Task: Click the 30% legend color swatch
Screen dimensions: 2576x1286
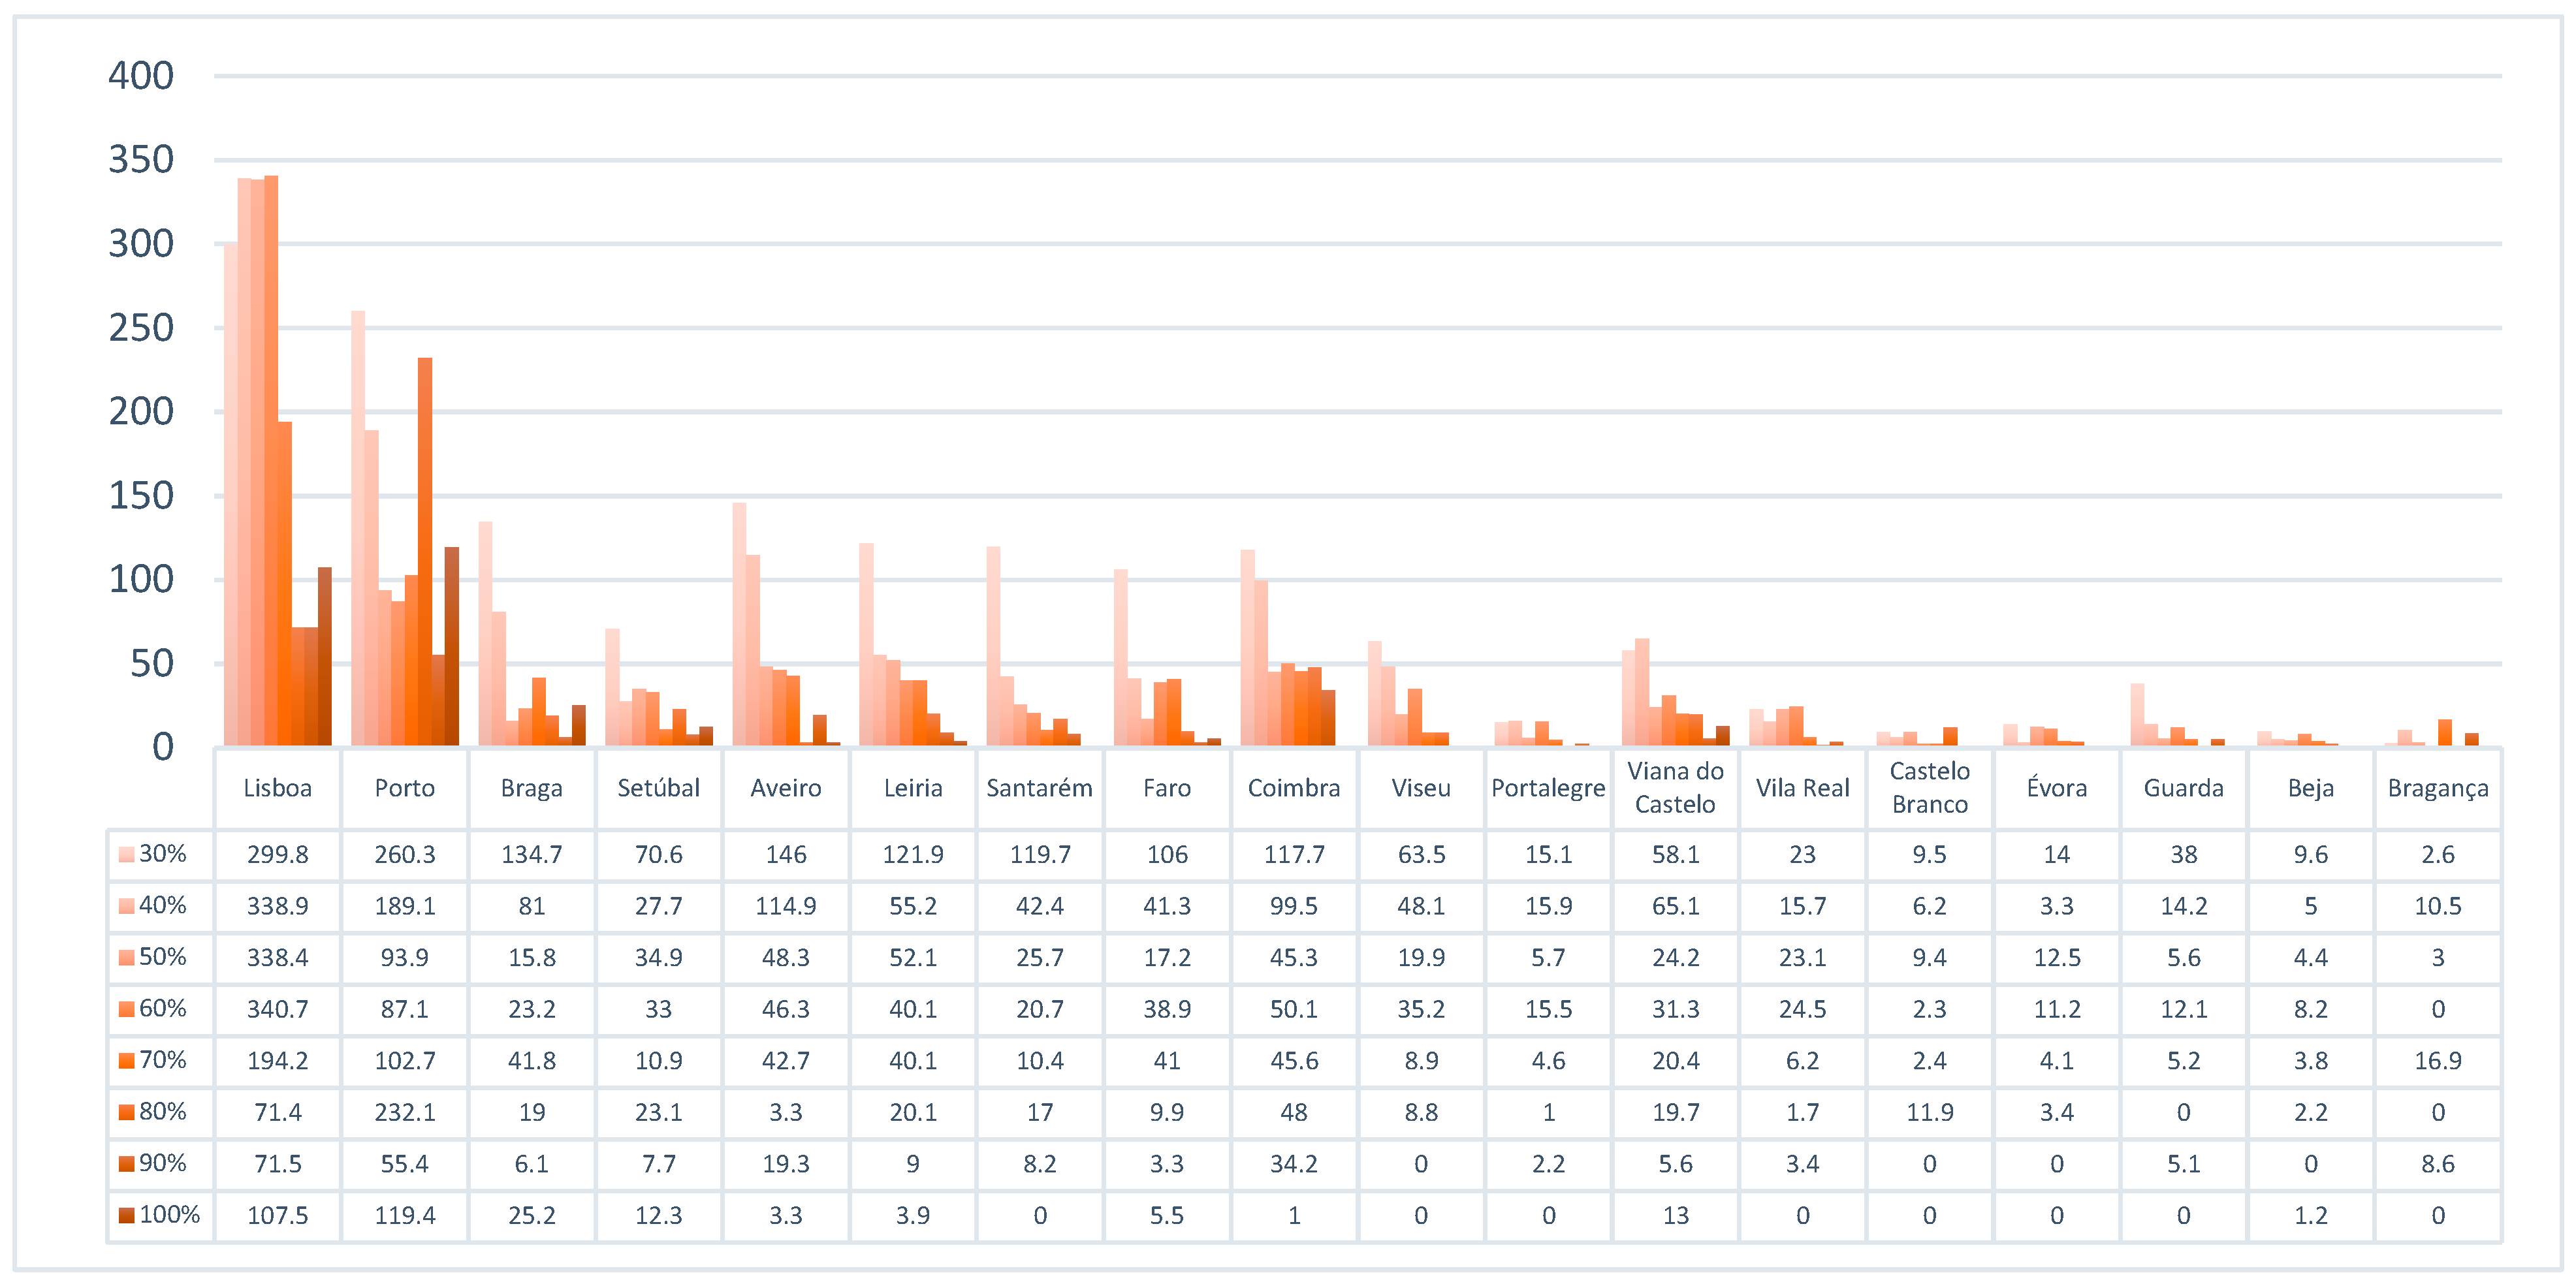Action: (x=126, y=854)
